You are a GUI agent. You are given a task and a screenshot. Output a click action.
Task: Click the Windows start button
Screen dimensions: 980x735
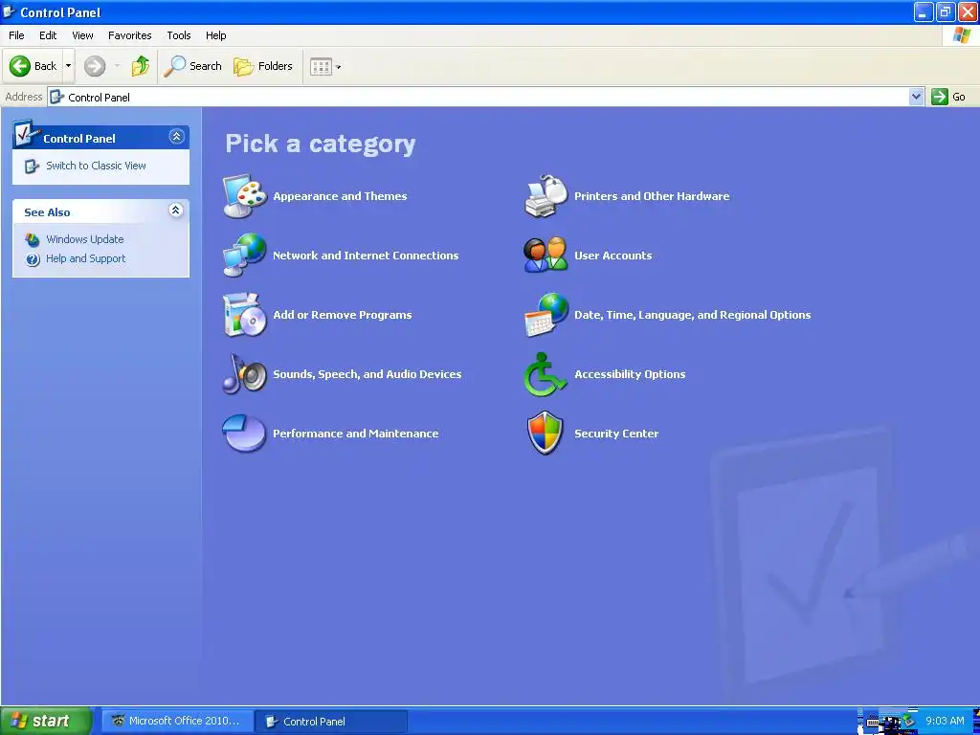tap(46, 721)
